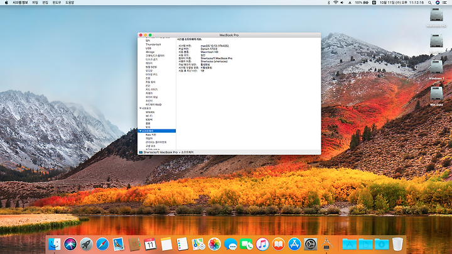The width and height of the screenshot is (452, 254).
Task: Click 100% battery status in menu bar
Action: pyautogui.click(x=362, y=3)
